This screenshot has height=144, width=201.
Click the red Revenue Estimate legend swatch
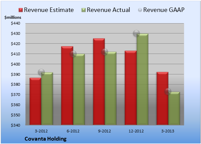[x=21, y=10]
